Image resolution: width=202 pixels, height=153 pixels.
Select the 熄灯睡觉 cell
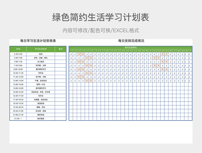41,119
